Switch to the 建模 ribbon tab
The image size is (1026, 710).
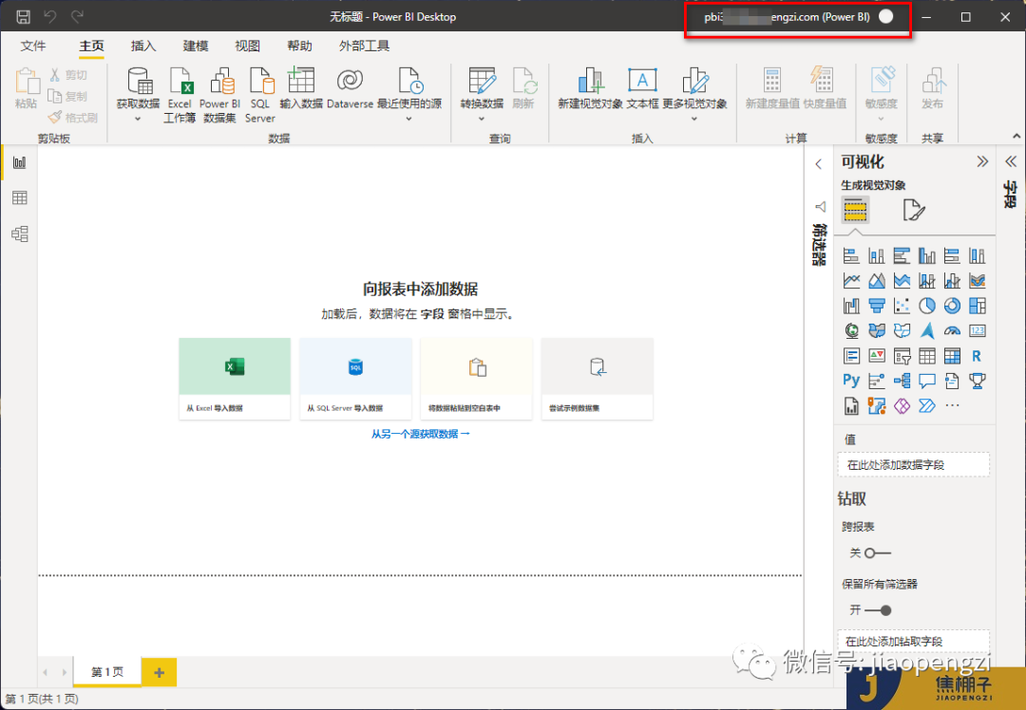196,46
